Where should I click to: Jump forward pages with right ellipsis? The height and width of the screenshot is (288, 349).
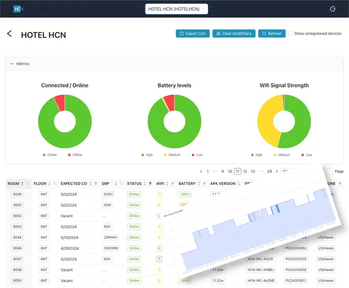coord(261,171)
